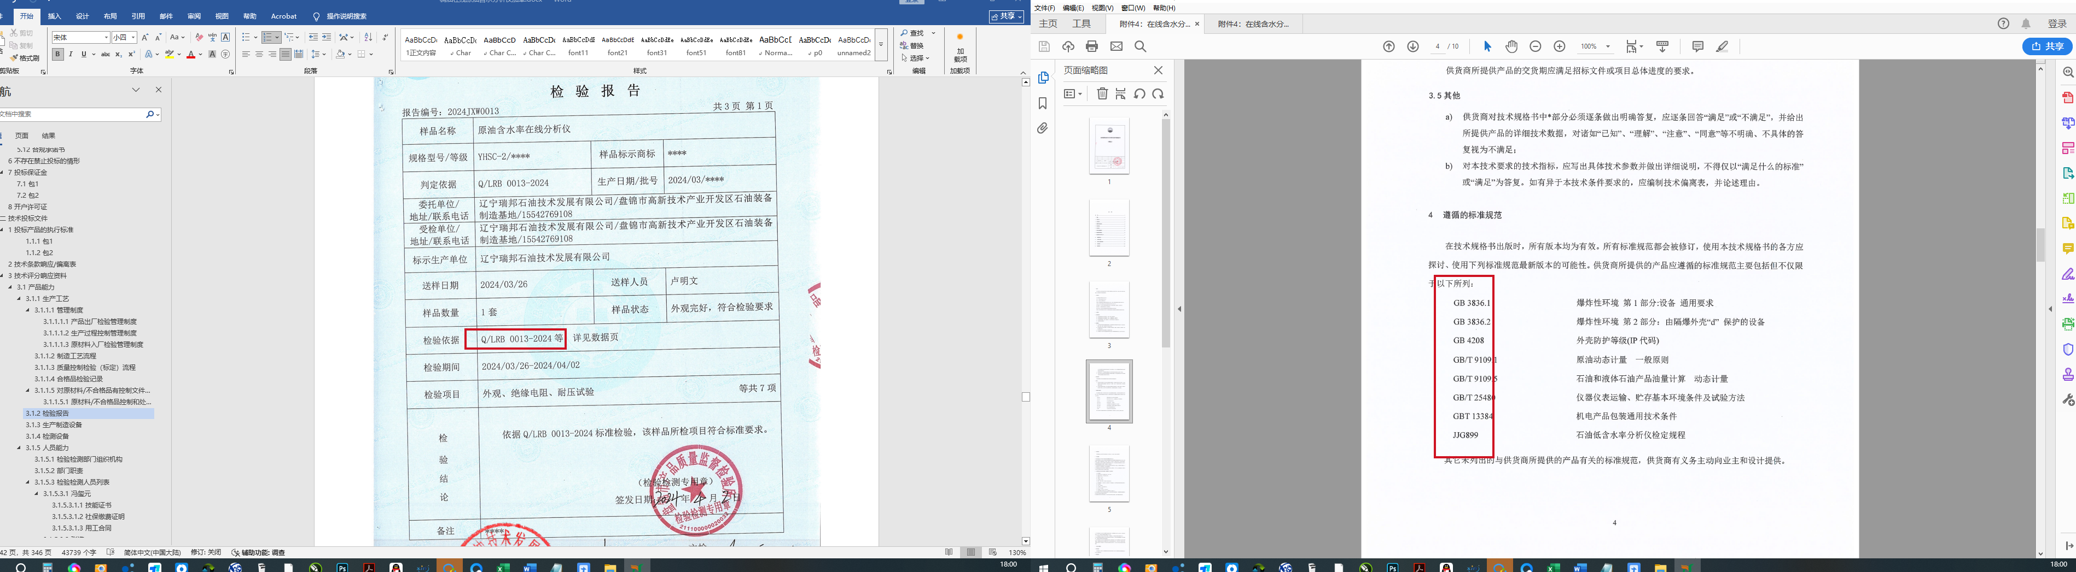Screen dimensions: 2076x572
Task: Toggle underline formatting in Word
Action: pos(83,54)
